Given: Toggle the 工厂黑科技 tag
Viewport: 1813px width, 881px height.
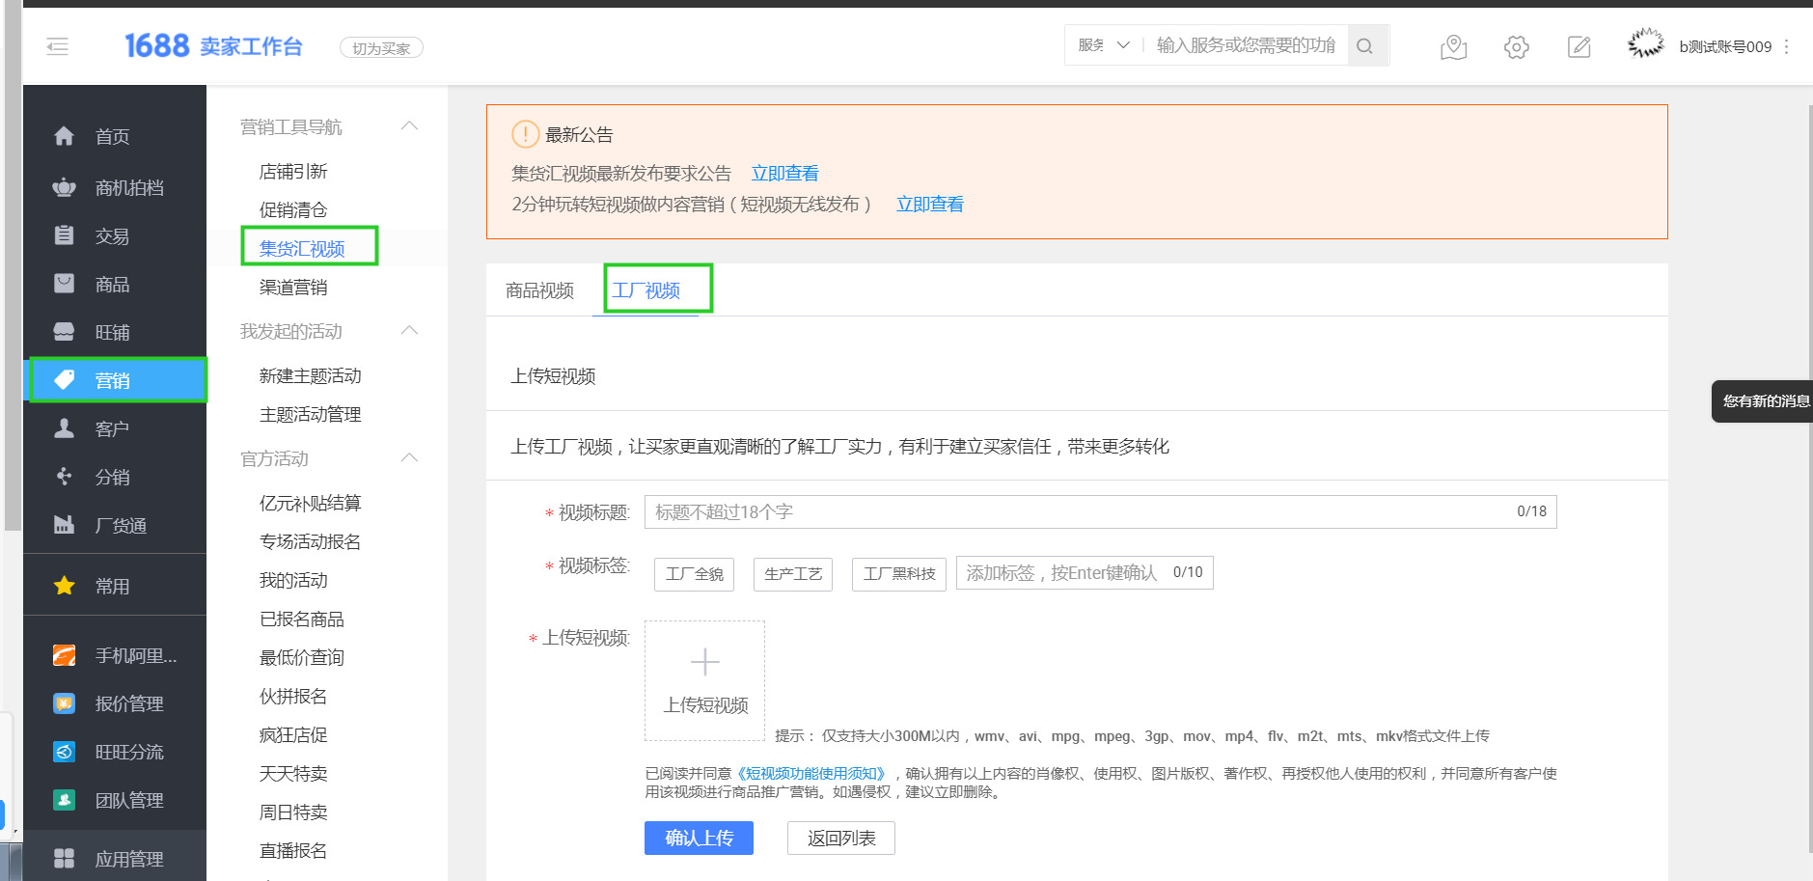Looking at the screenshot, I should (x=898, y=573).
